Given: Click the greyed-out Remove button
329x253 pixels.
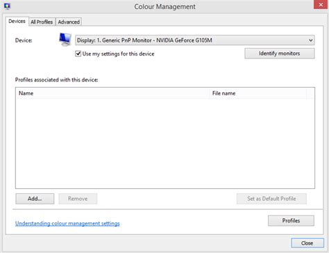Looking at the screenshot, I should click(x=78, y=199).
